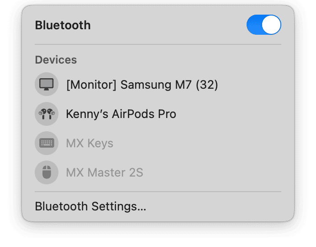316x247 pixels.
Task: Select the [Monitor] Samsung M7 (32) entry
Action: pos(142,85)
